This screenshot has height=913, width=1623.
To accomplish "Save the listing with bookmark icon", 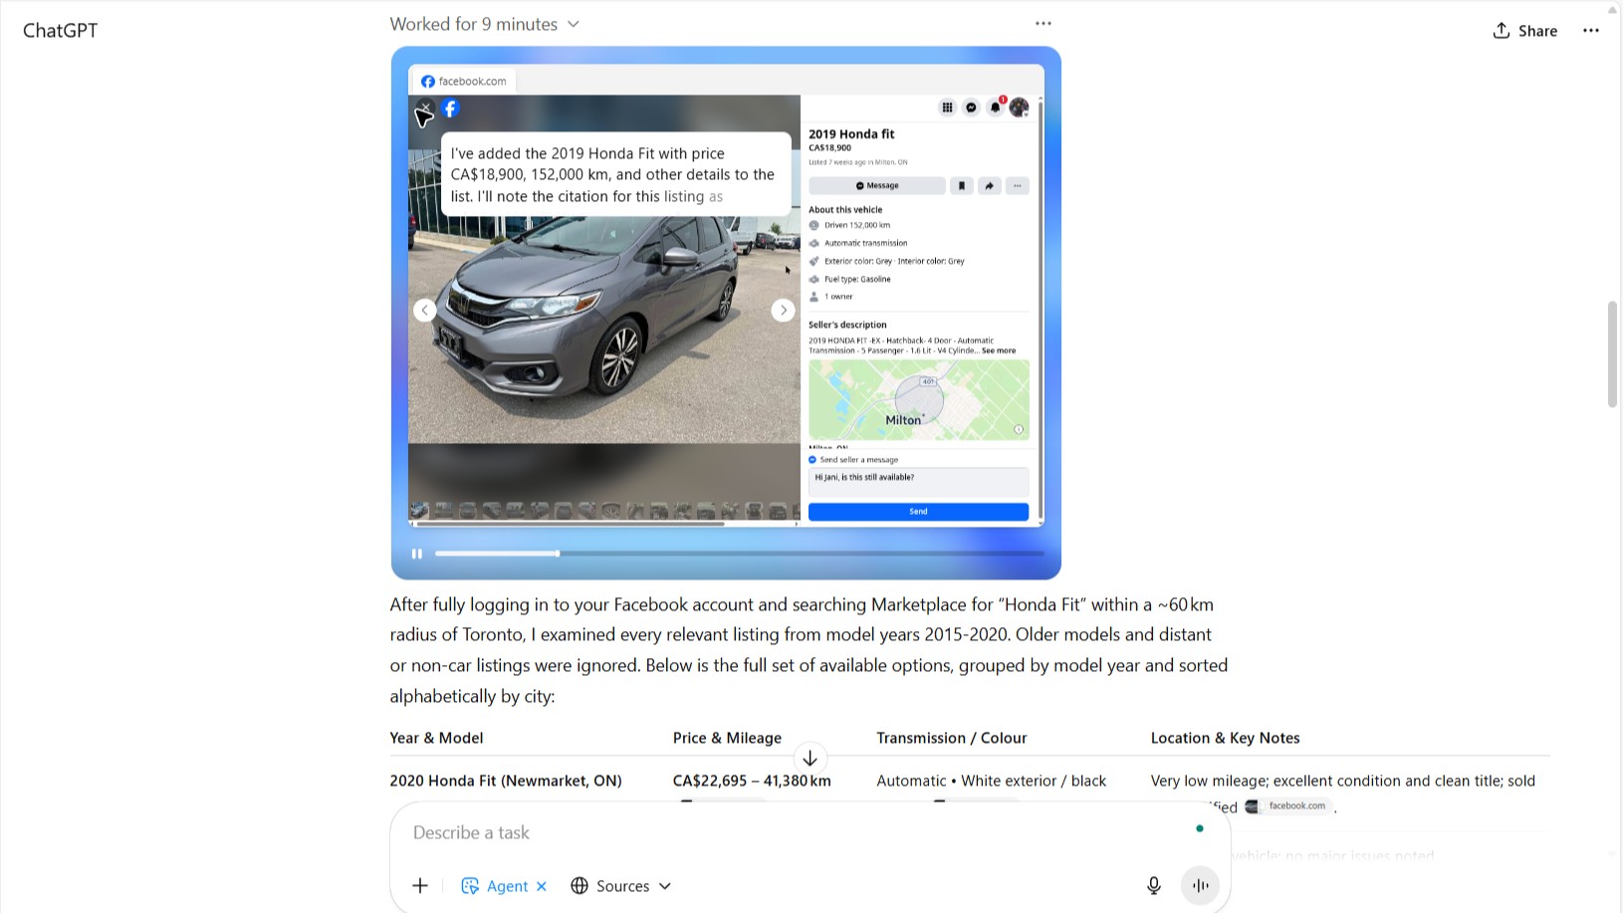I will tap(961, 185).
